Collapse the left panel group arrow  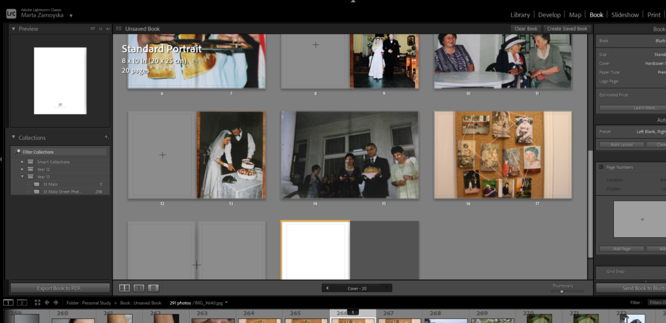coord(1,159)
